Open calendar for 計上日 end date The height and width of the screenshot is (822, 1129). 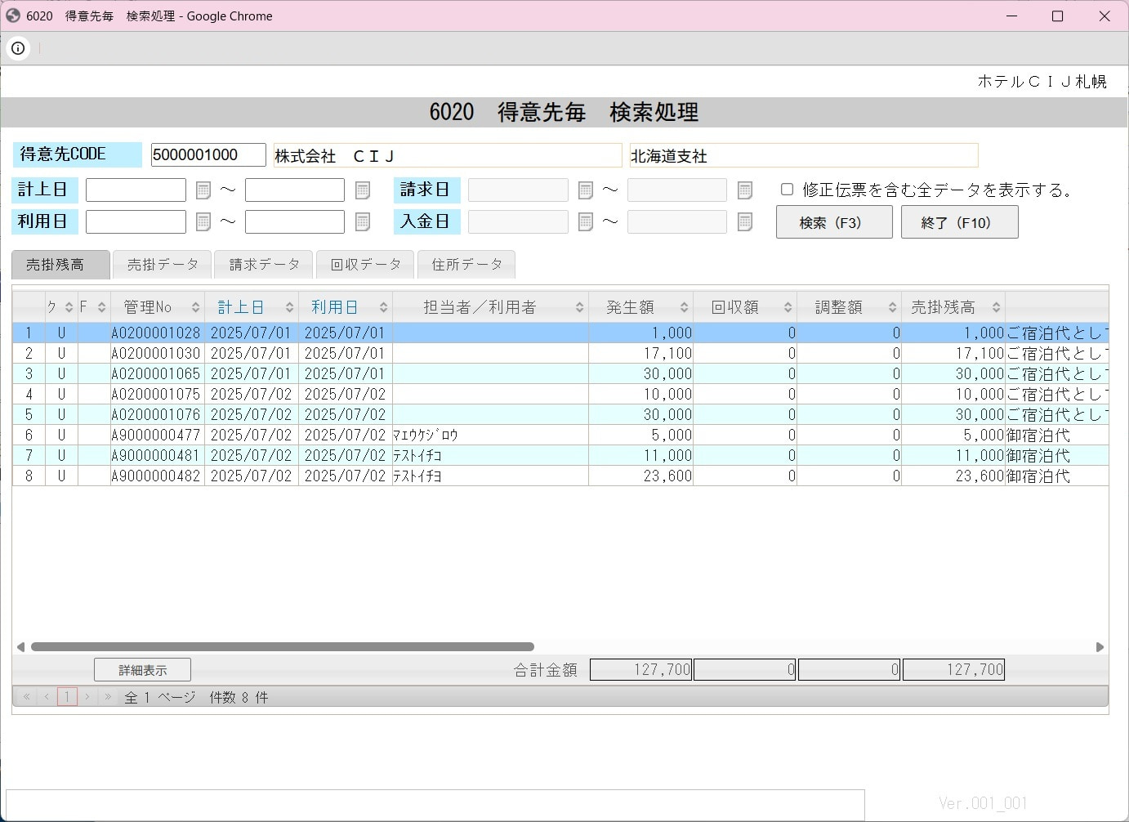coord(363,190)
